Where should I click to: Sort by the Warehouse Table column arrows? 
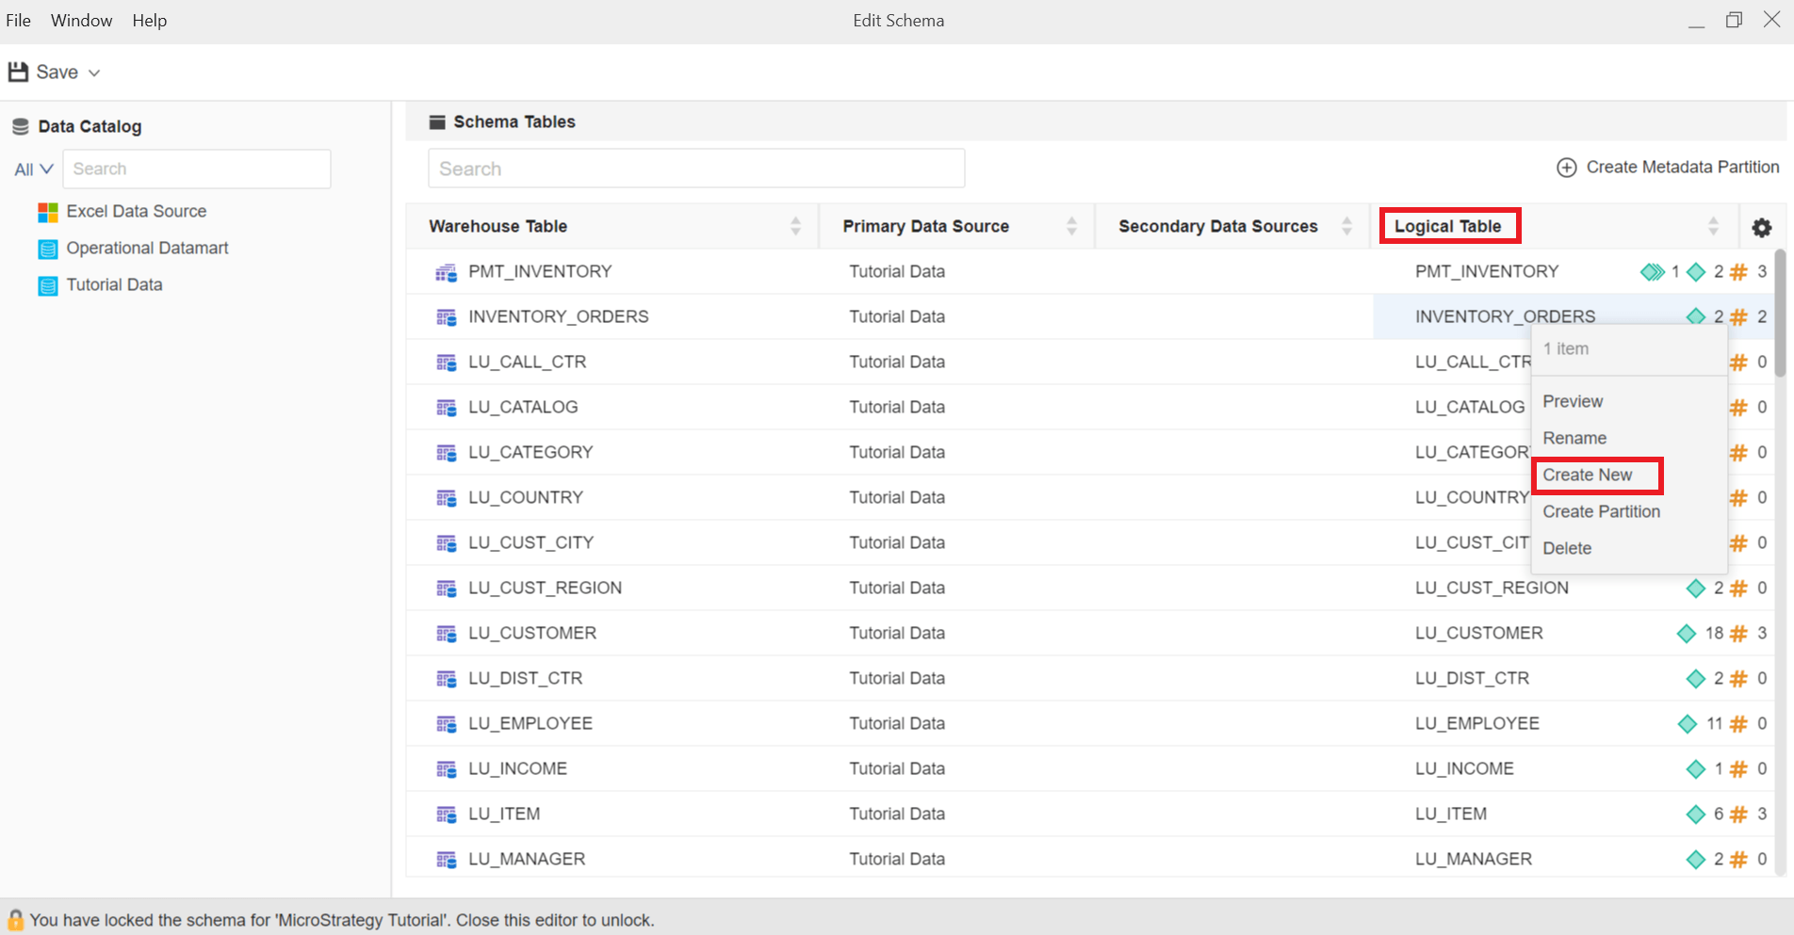pyautogui.click(x=795, y=226)
